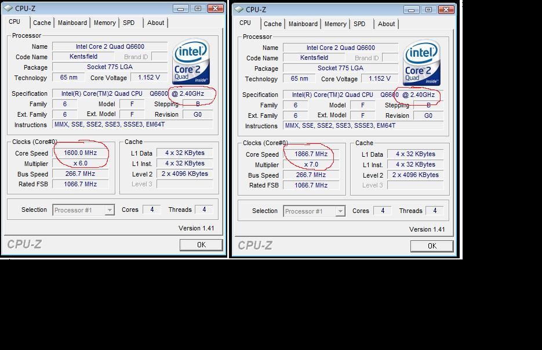Image resolution: width=542 pixels, height=350 pixels.
Task: Select the CPU tab in left CPU-Z window
Action: (14, 22)
